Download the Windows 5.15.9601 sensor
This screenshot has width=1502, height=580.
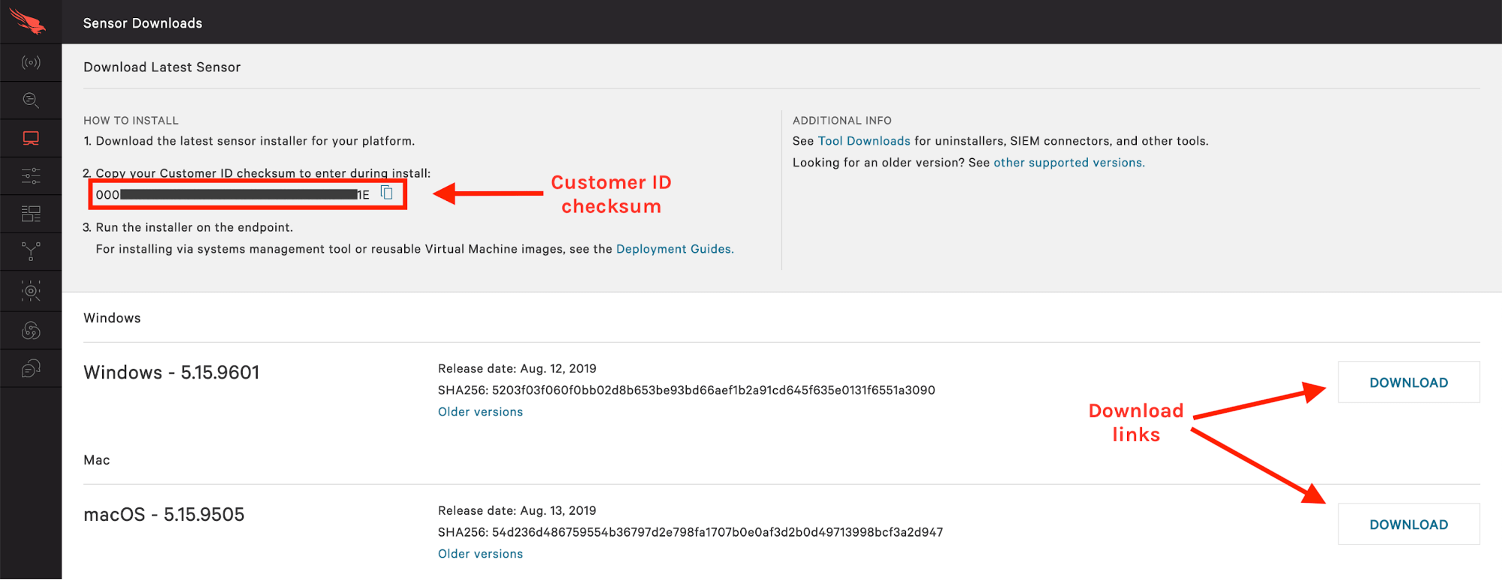coord(1408,383)
